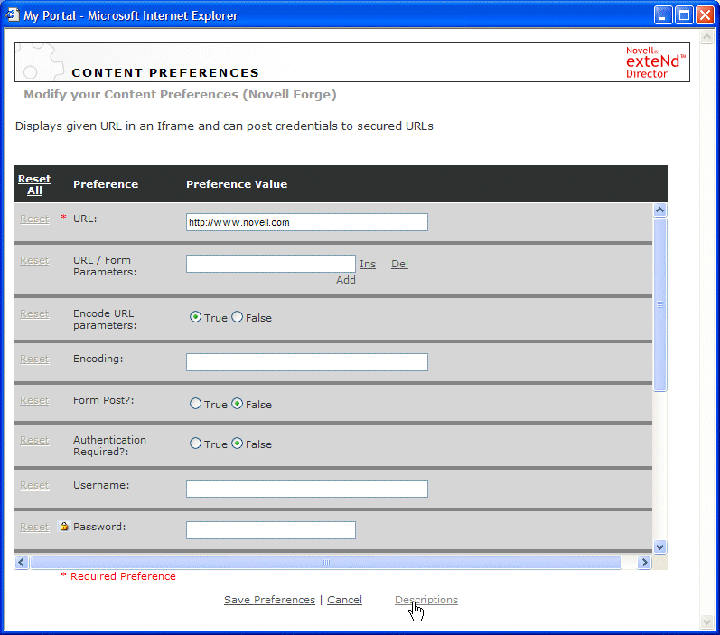Click the padlock icon beside Password
The width and height of the screenshot is (720, 635).
click(64, 527)
